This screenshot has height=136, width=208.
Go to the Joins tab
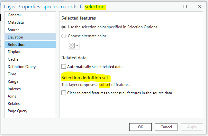click(12, 96)
